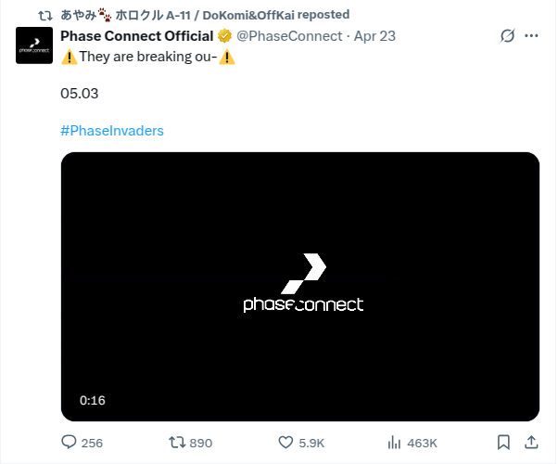Bookmark this Phase Connect post
Screen dimensions: 558x464
pyautogui.click(x=502, y=443)
